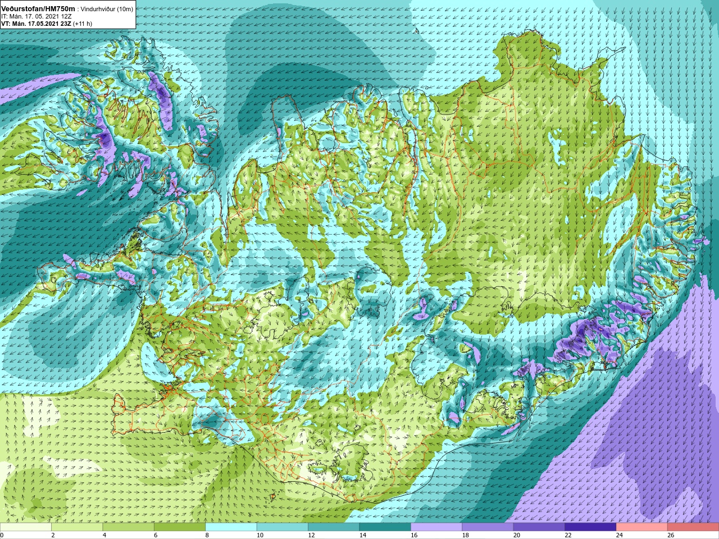Click the legend value '10'
This screenshot has height=539, width=719.
(260, 535)
